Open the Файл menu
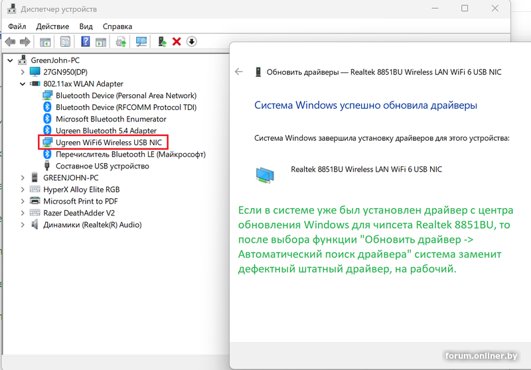Screen dimensions: 531x370 click(x=17, y=27)
